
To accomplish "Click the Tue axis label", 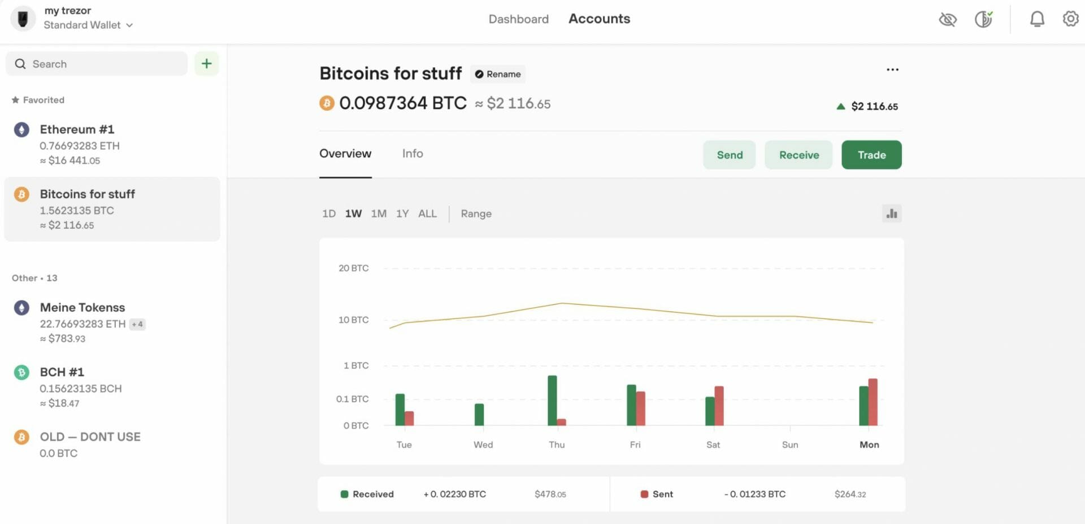I will pos(404,445).
